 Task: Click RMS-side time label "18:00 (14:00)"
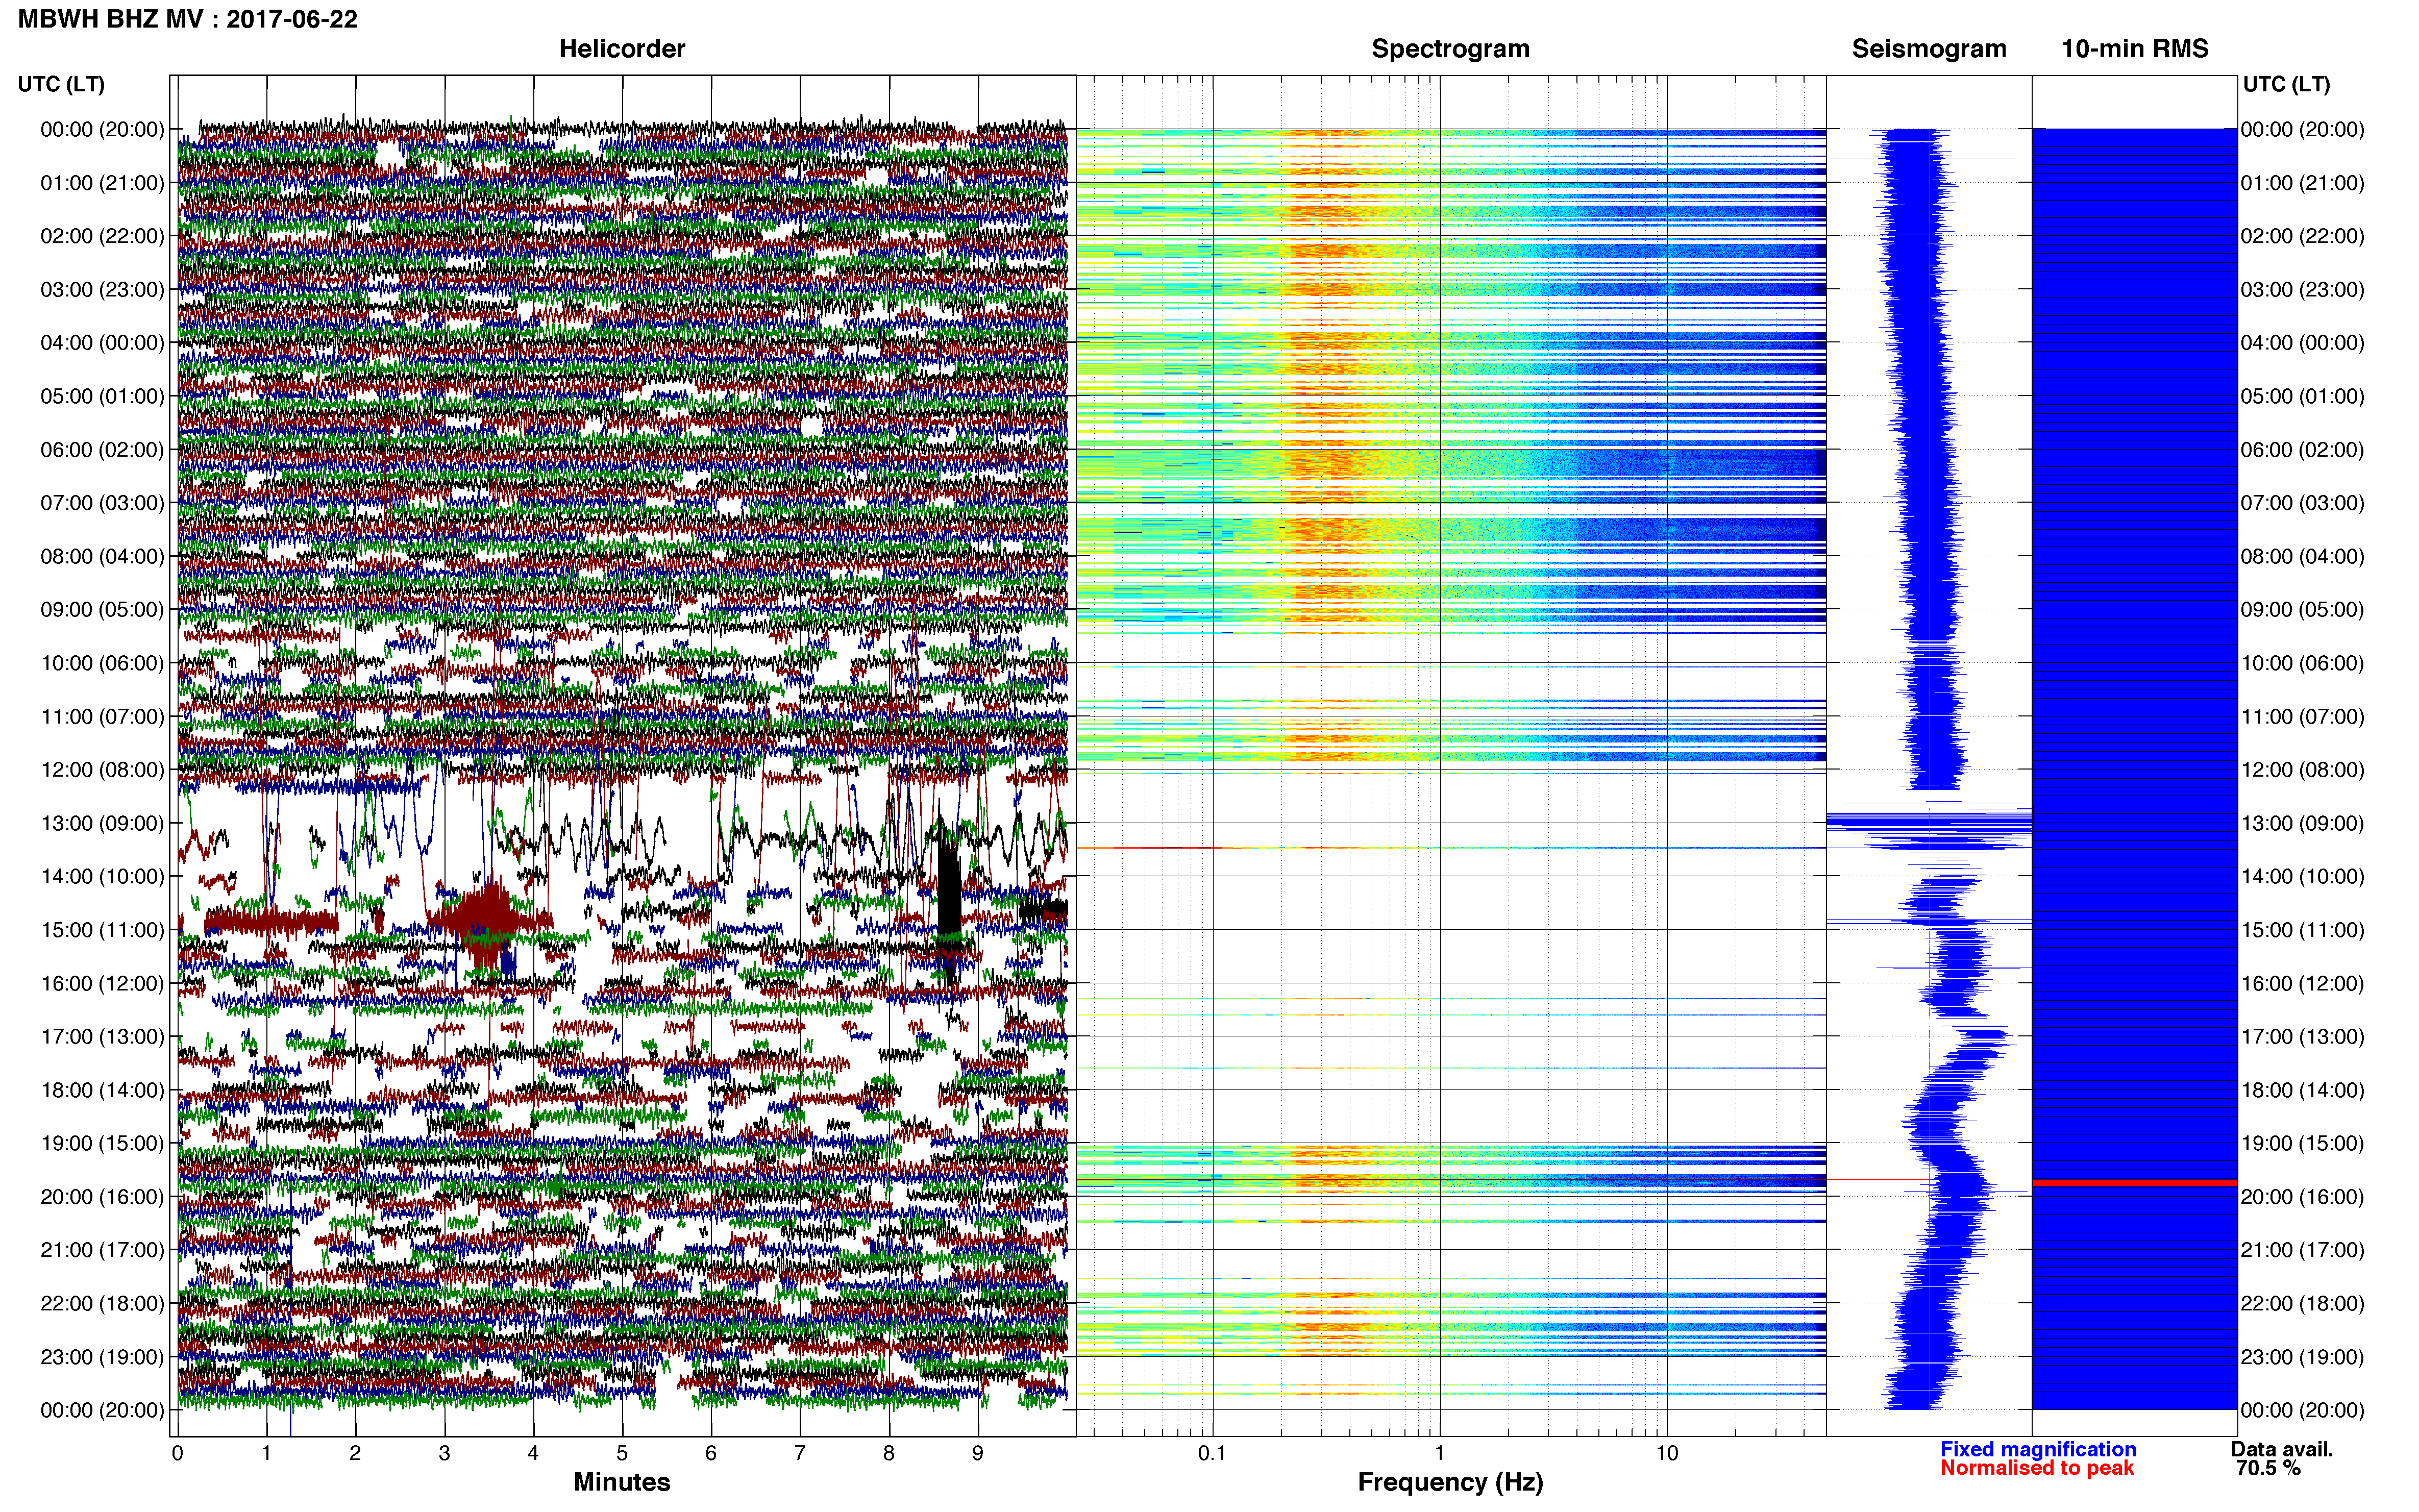coord(2303,1090)
